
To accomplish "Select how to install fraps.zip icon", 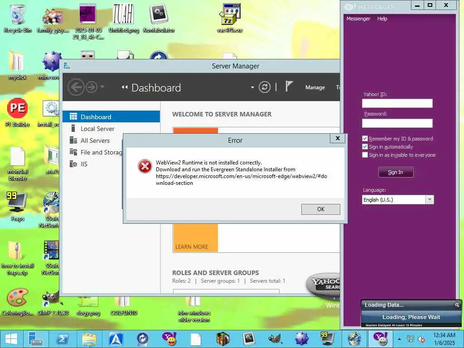I will [x=17, y=259].
